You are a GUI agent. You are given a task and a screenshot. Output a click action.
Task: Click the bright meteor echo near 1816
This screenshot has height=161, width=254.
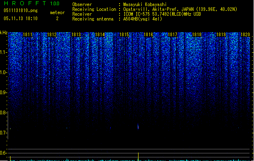coord(138,127)
